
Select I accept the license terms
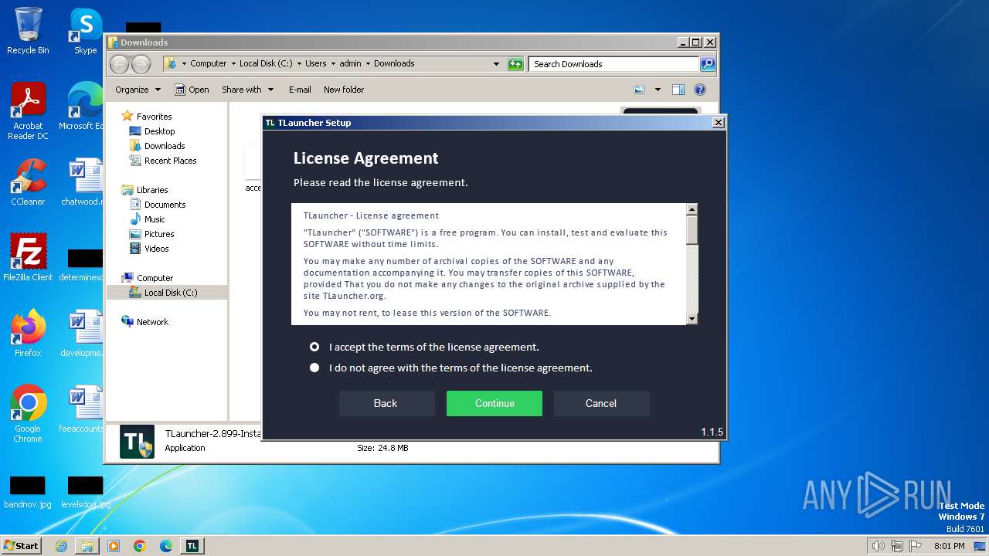point(314,347)
